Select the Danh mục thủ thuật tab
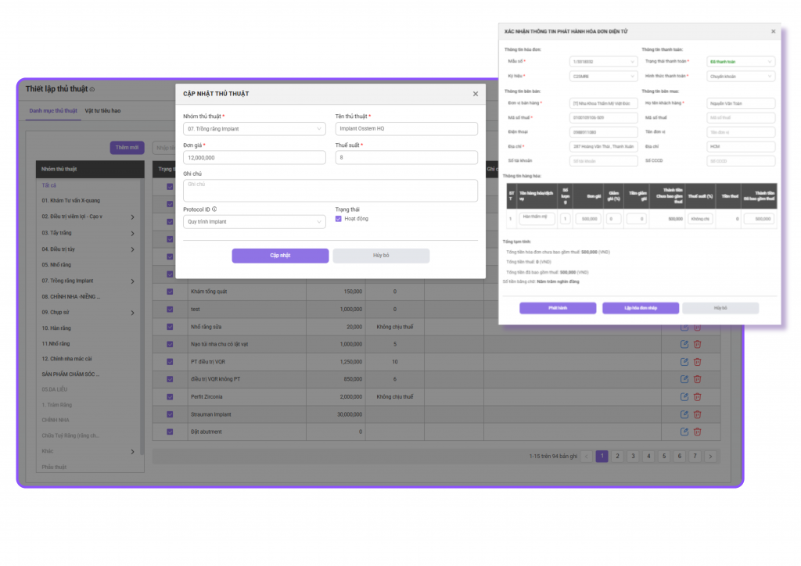This screenshot has width=801, height=566. (x=53, y=111)
